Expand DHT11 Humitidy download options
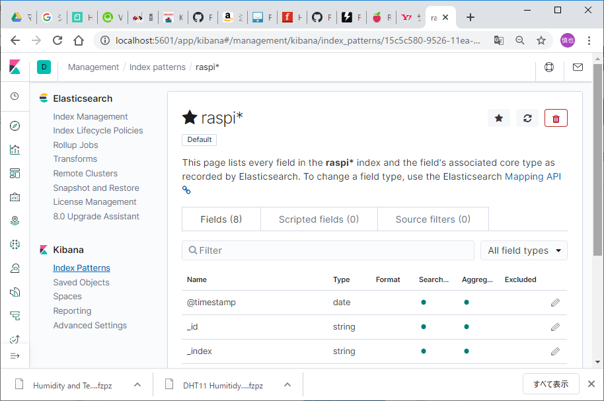Screen dimensions: 604x401 click(287, 384)
